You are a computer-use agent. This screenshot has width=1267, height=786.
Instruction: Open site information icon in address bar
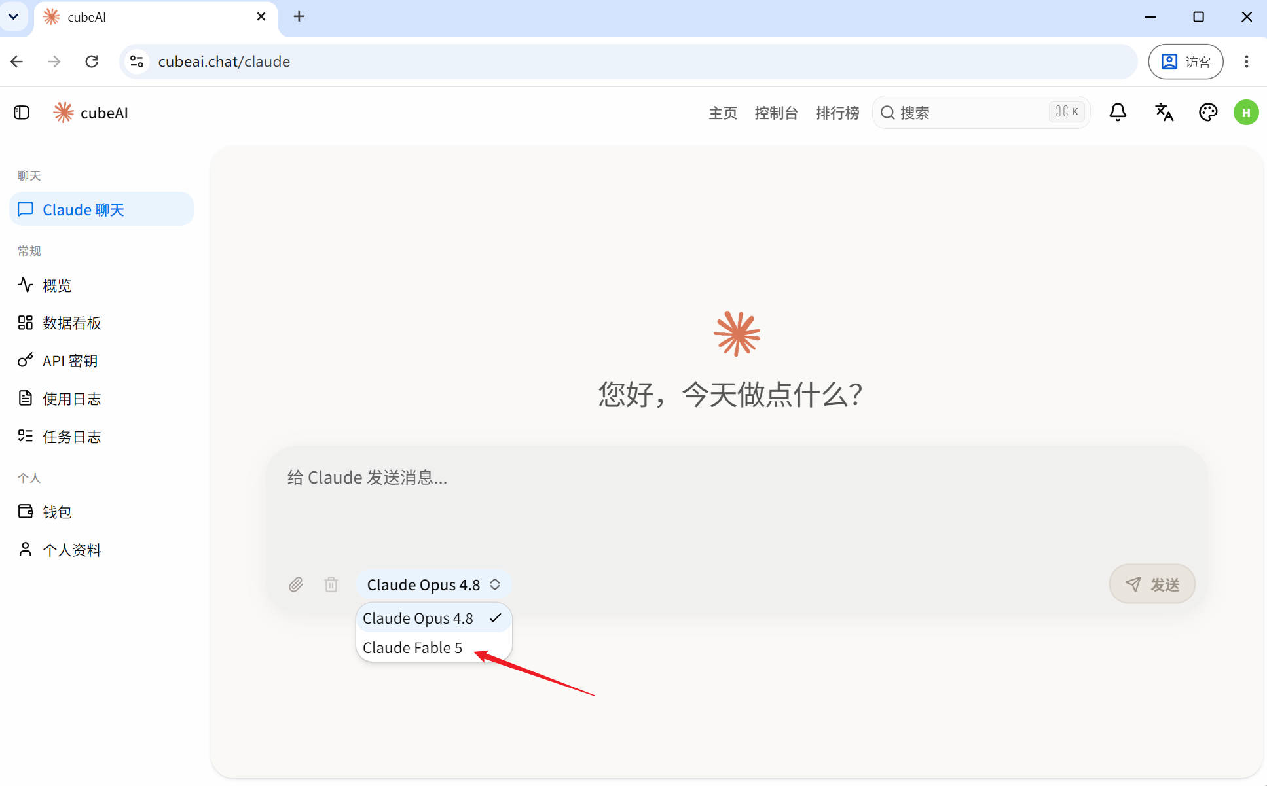pyautogui.click(x=137, y=62)
